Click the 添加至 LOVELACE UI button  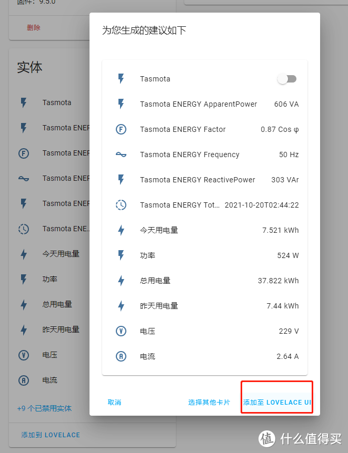coord(277,403)
